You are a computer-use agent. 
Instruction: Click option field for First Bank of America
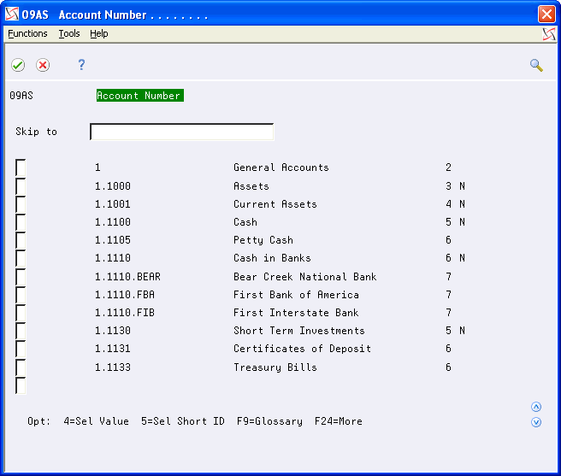pyautogui.click(x=21, y=295)
